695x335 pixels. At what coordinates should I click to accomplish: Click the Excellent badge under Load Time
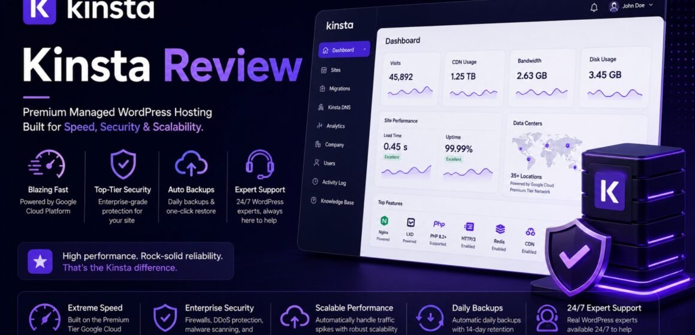tap(392, 157)
